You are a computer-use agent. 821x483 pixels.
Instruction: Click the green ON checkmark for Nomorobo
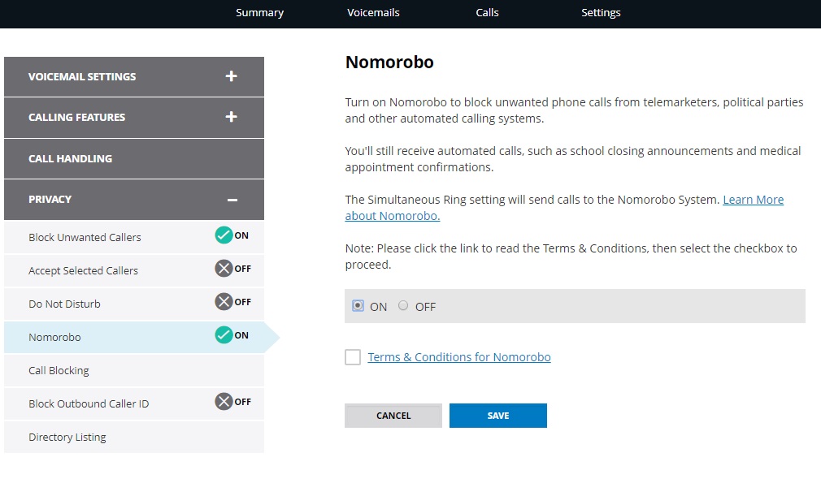tap(224, 335)
